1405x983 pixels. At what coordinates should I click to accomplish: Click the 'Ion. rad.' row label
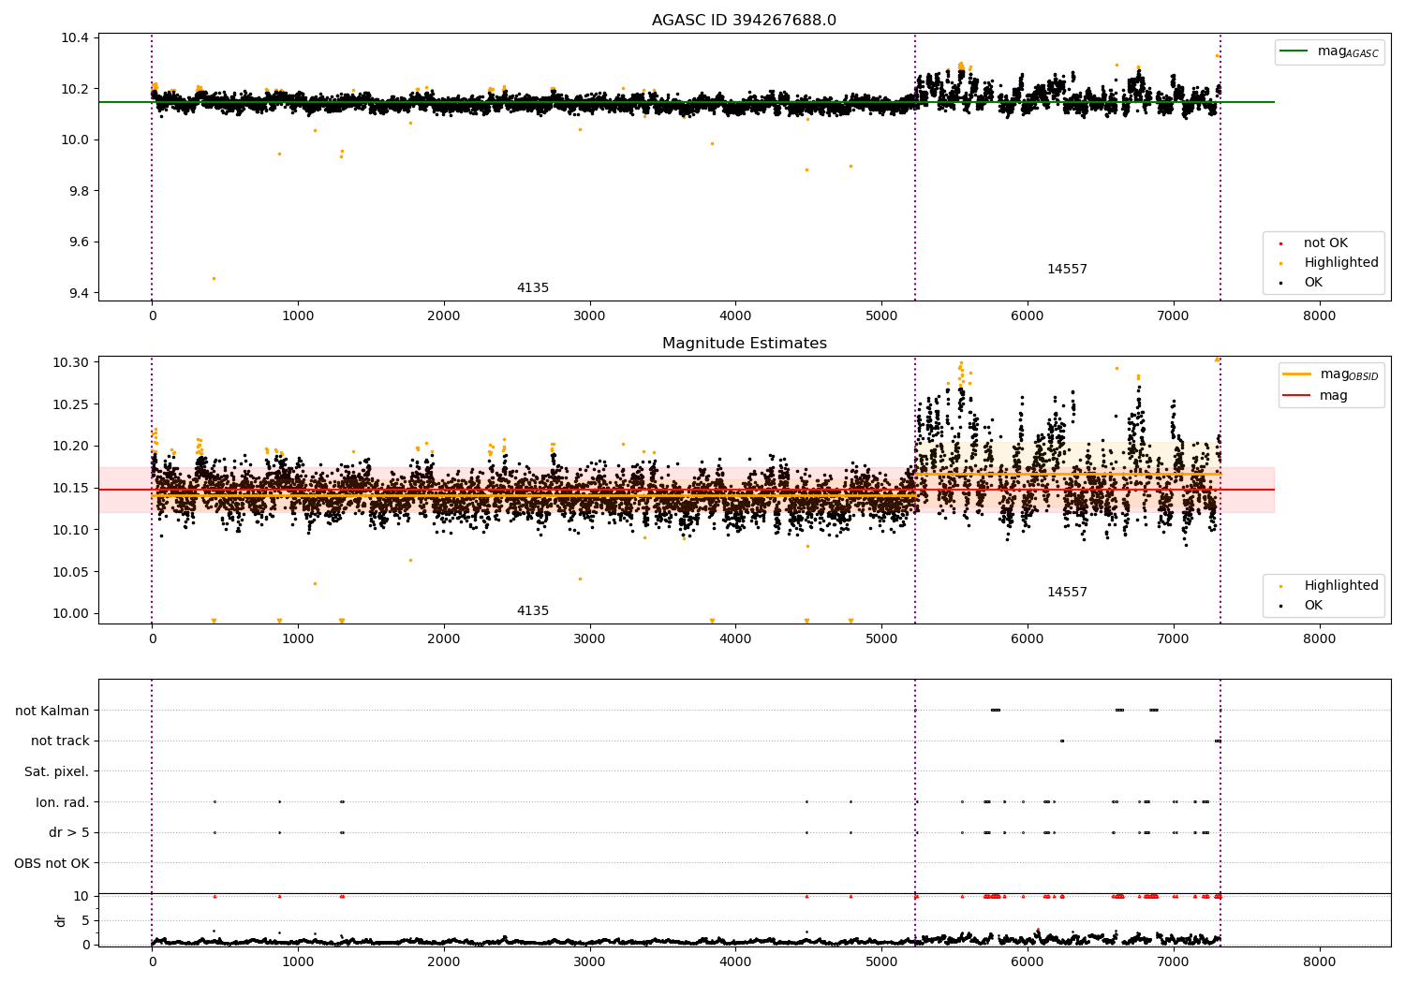63,802
